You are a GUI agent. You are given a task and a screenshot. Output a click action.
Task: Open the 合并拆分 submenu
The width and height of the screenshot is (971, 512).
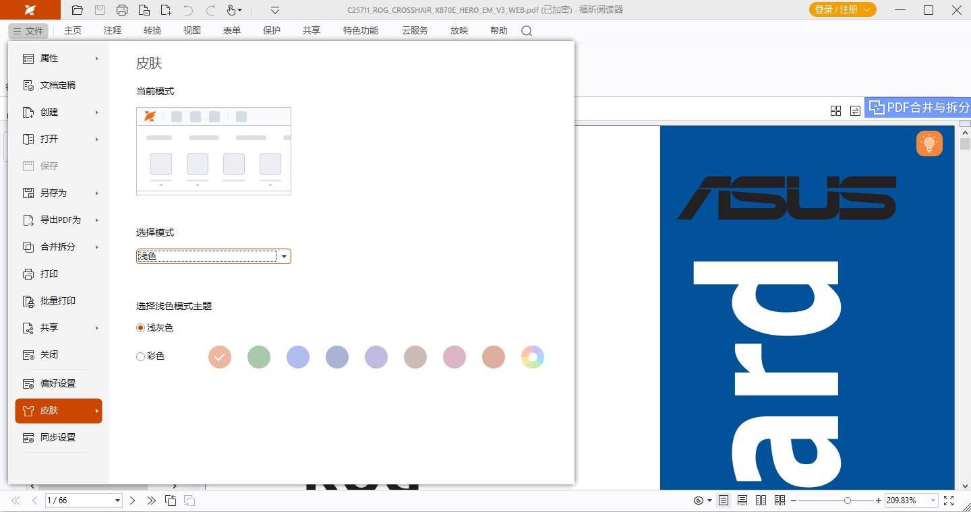click(59, 247)
